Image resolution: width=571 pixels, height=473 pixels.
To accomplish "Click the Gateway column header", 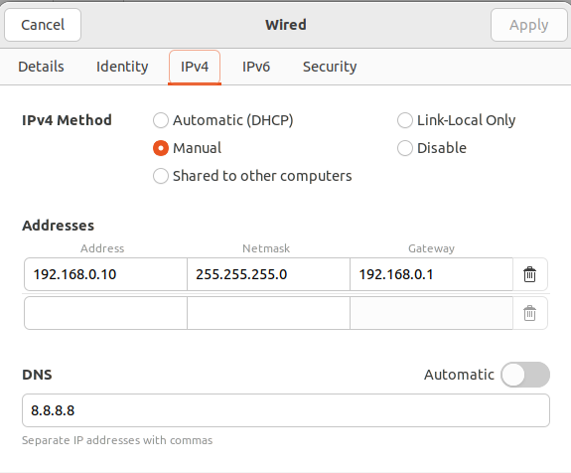I will [431, 248].
